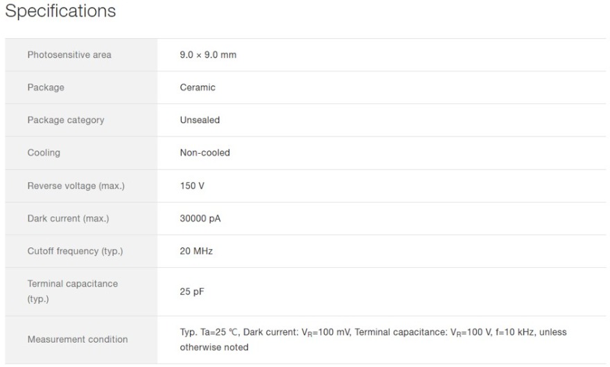This screenshot has height=367, width=610.
Task: Click the 25 pF value
Action: click(192, 292)
